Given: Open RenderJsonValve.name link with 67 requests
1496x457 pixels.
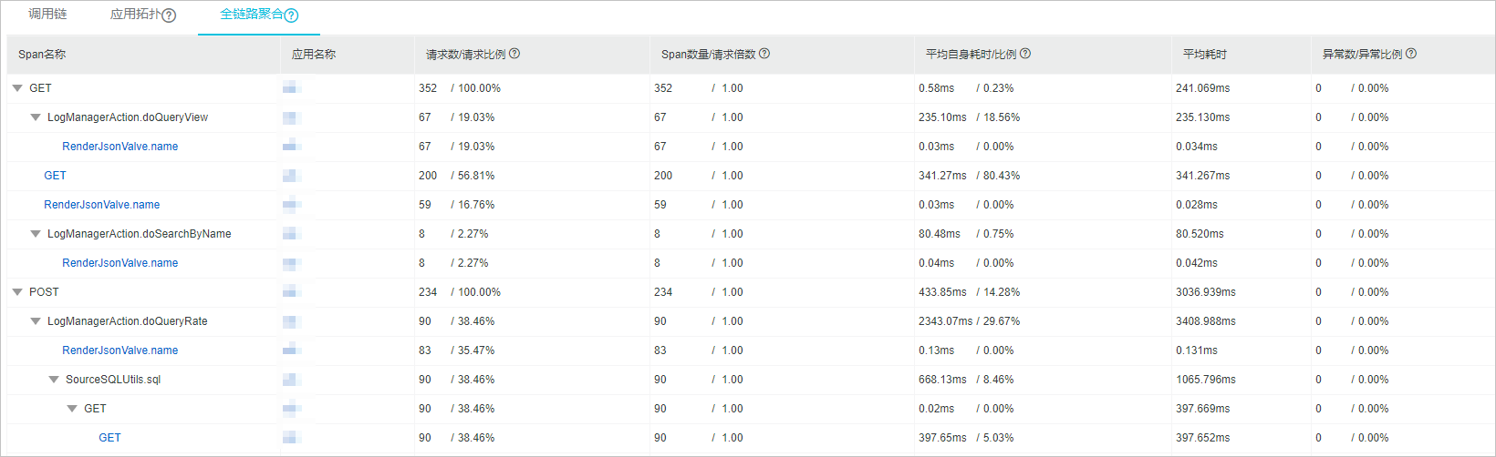Looking at the screenshot, I should [x=120, y=147].
